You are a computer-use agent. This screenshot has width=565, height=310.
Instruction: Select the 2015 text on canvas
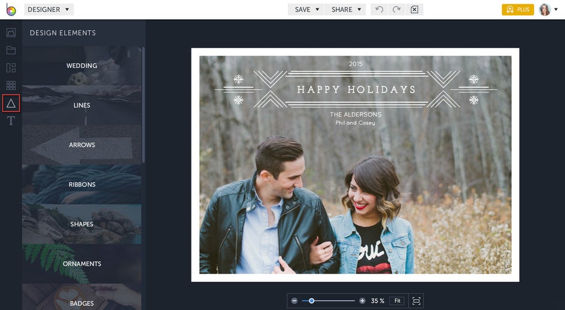(356, 64)
